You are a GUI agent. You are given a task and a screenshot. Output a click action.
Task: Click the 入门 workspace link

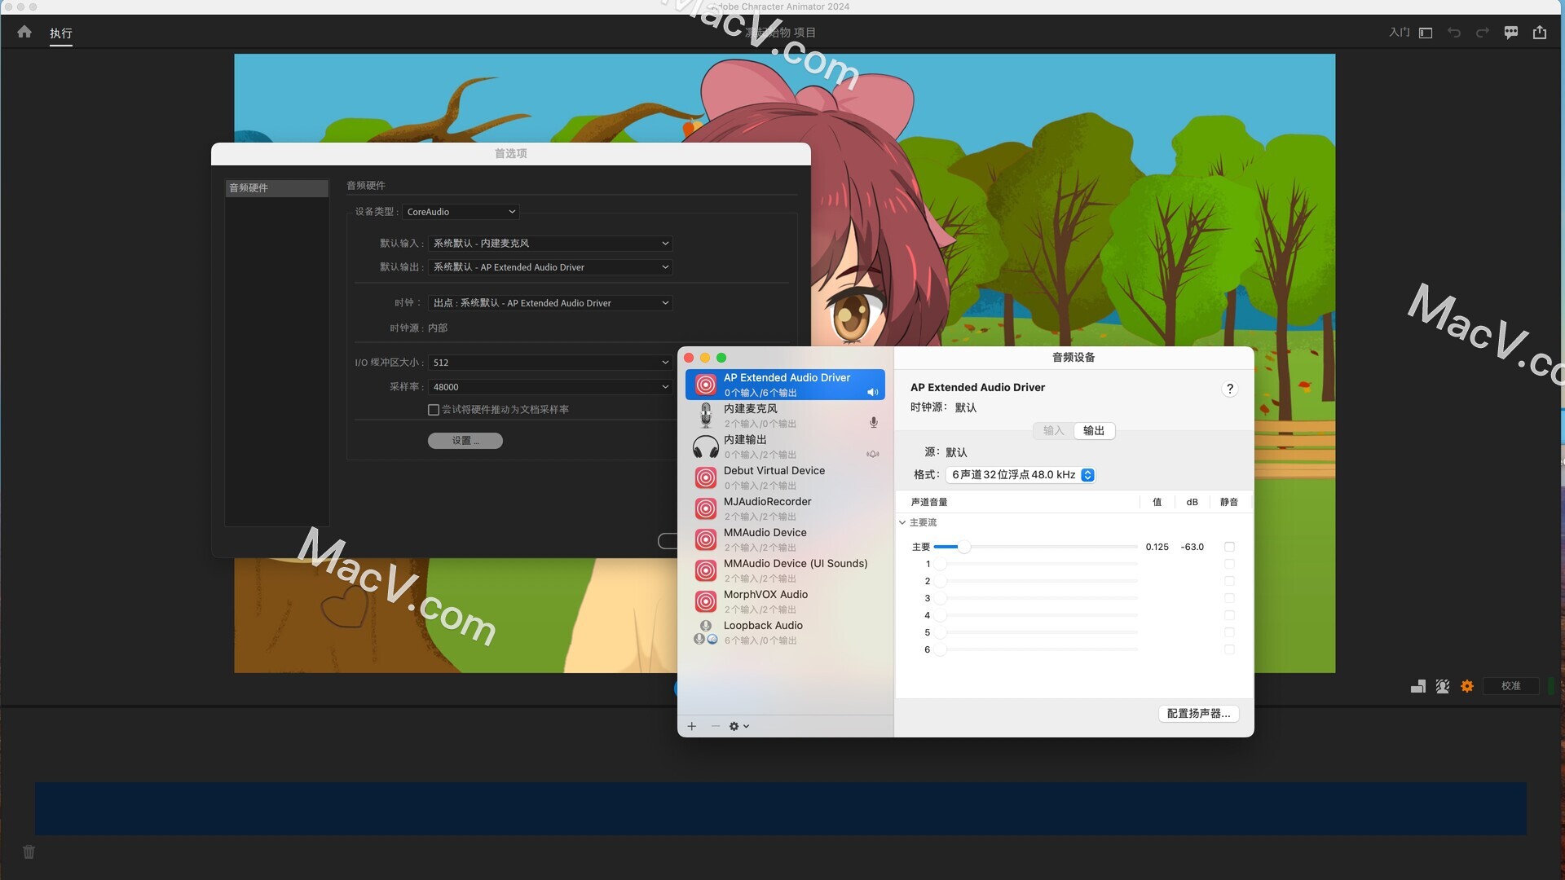1400,33
